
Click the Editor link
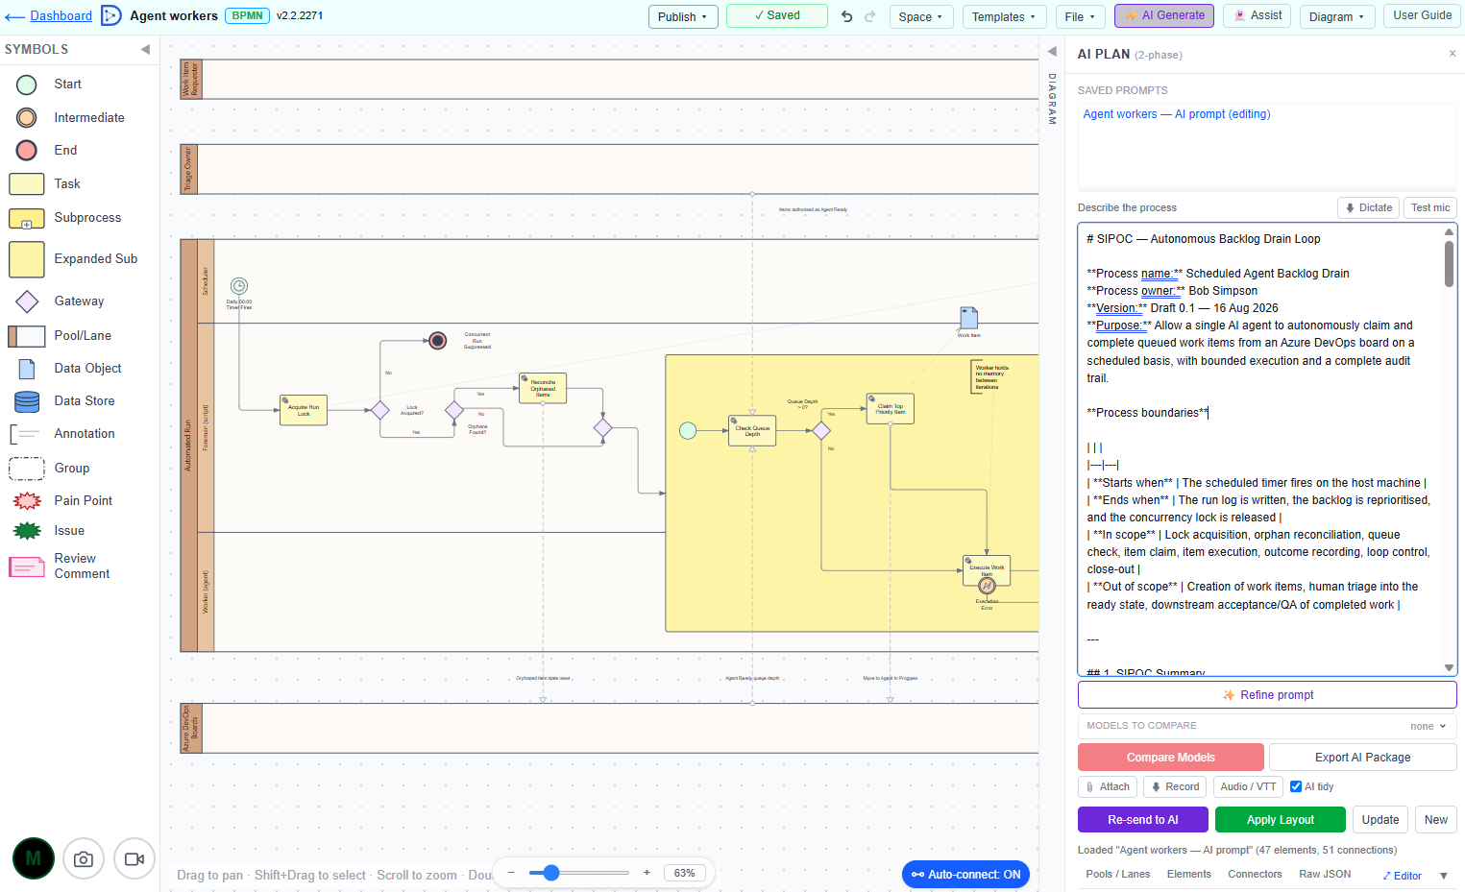tap(1402, 876)
